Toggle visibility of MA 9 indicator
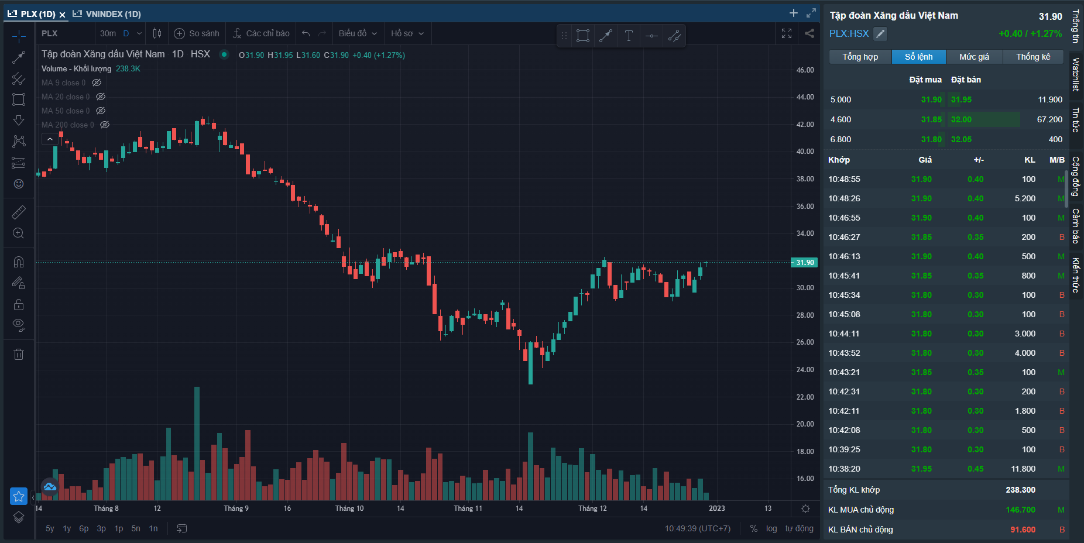Screen dimensions: 1084x543 [97, 83]
